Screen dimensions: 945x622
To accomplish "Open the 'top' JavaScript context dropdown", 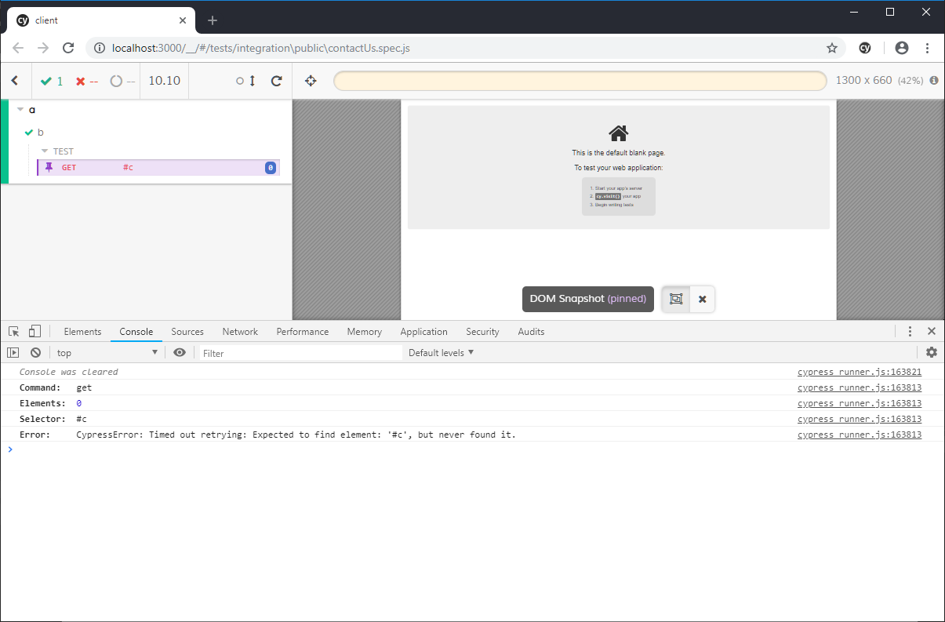I will (x=107, y=353).
